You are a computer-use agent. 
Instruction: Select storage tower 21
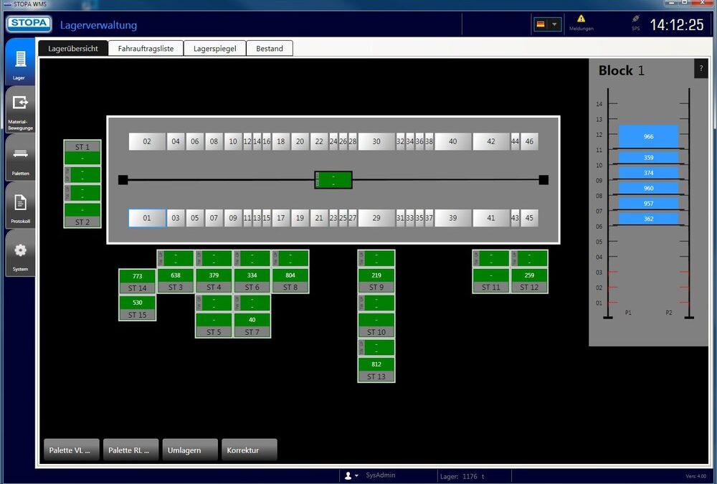click(x=319, y=218)
